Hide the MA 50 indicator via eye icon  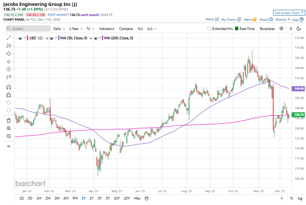pos(52,38)
